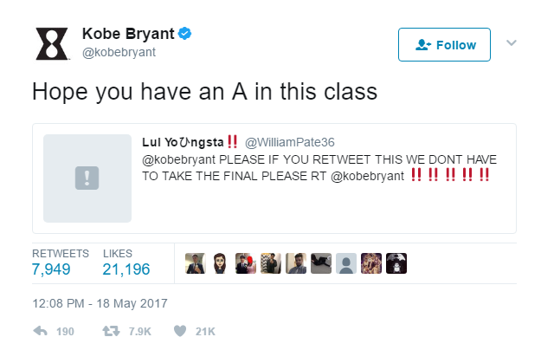
Task: View the 7,949 retweets list
Action: pos(51,269)
